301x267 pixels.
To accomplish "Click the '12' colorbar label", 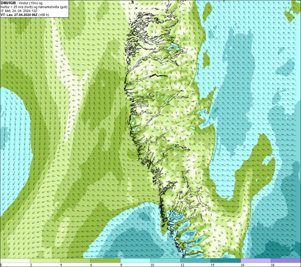I will pyautogui.click(x=182, y=265).
